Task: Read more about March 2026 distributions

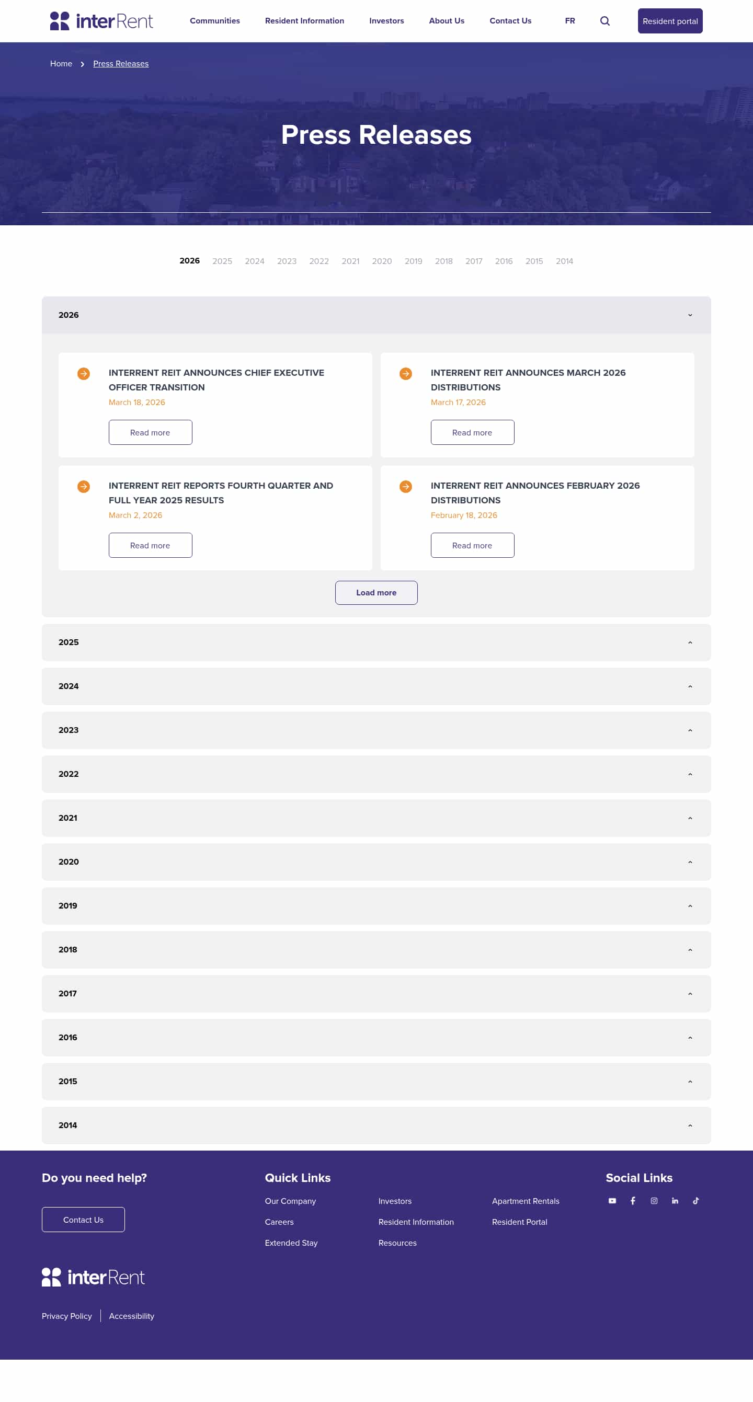Action: pos(472,432)
